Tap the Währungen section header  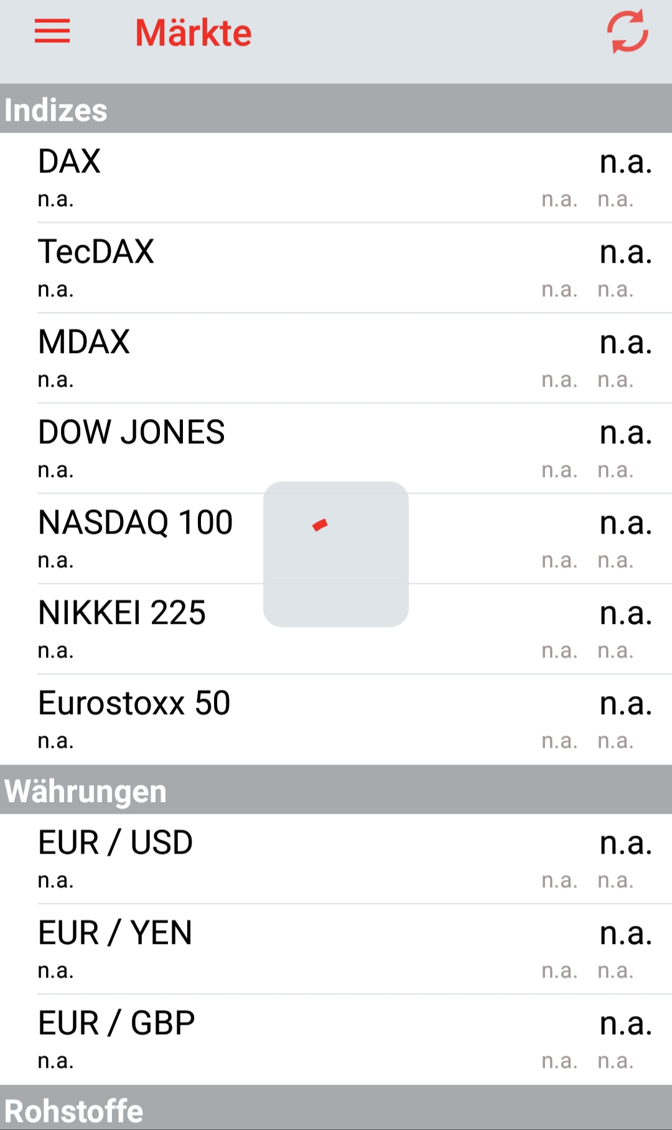tap(336, 791)
